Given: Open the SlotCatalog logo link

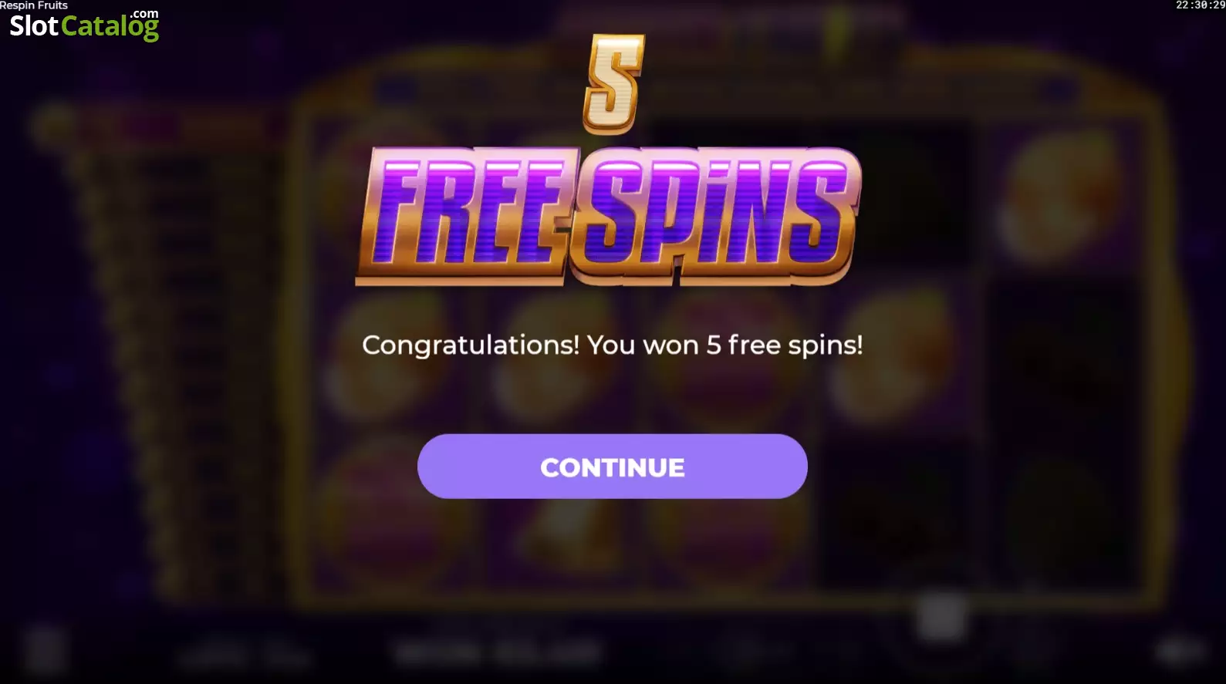Looking at the screenshot, I should pos(84,25).
